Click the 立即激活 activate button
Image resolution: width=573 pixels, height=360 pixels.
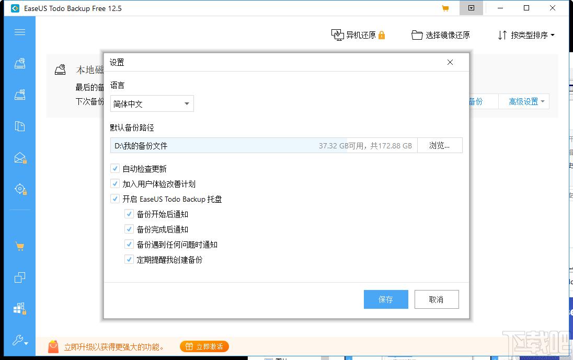coord(204,346)
